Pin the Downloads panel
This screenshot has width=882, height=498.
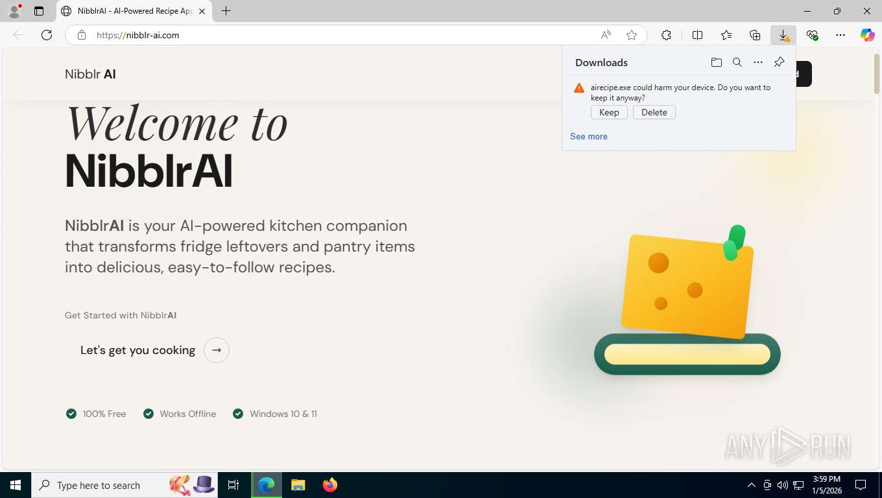779,62
